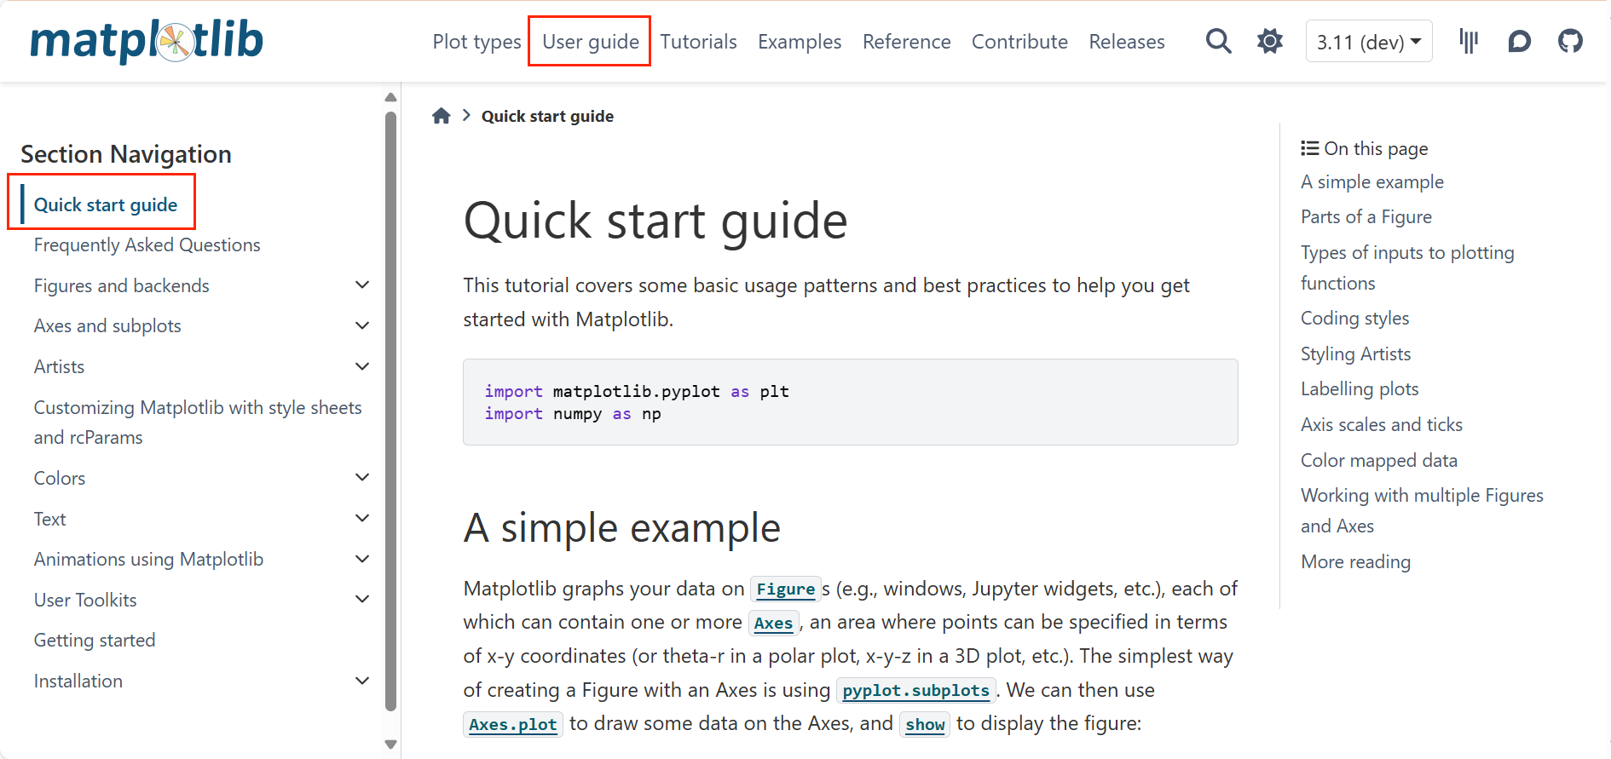Open Colors sidebar link
1611x759 pixels.
pos(60,478)
